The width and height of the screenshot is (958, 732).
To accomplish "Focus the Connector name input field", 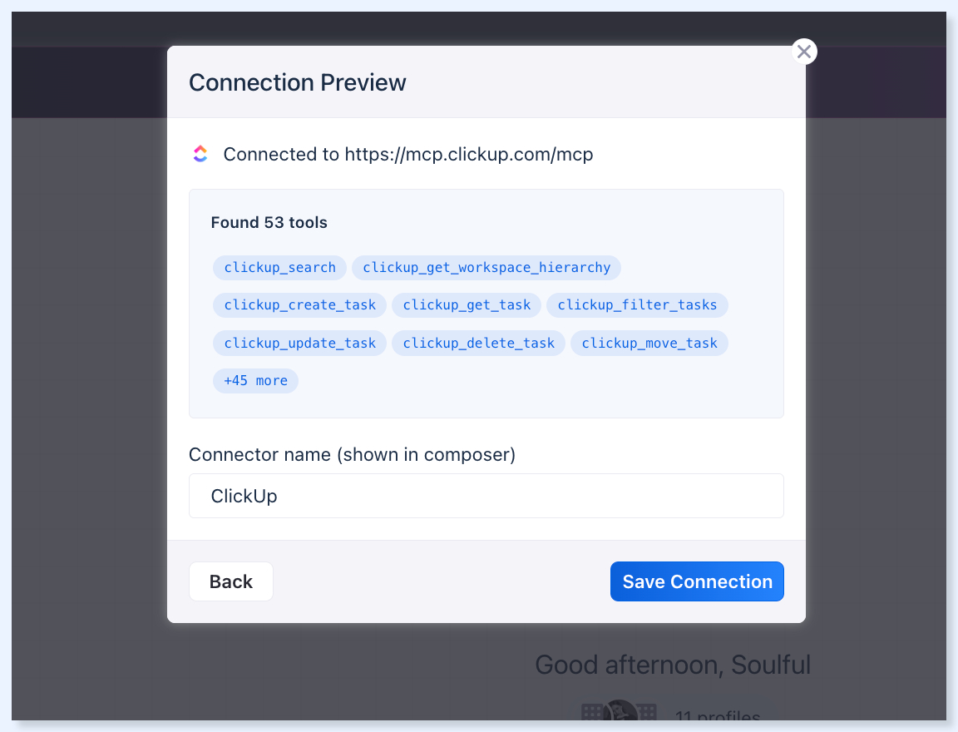I will [486, 496].
